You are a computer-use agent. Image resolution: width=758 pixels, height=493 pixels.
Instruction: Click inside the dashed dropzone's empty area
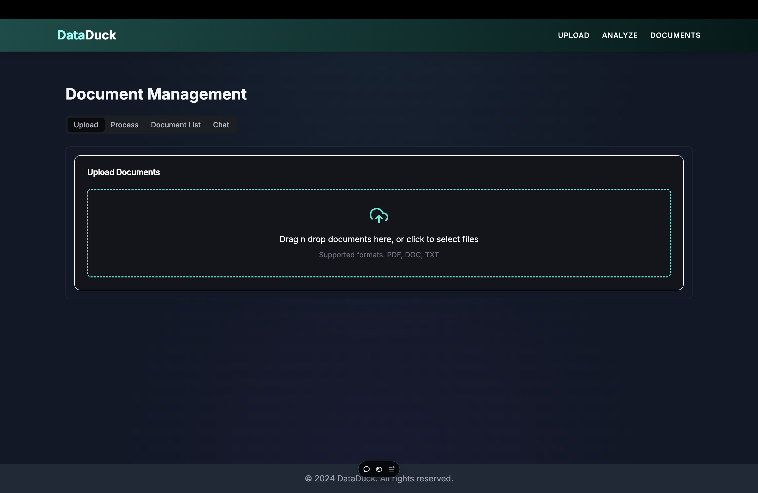pos(191,233)
